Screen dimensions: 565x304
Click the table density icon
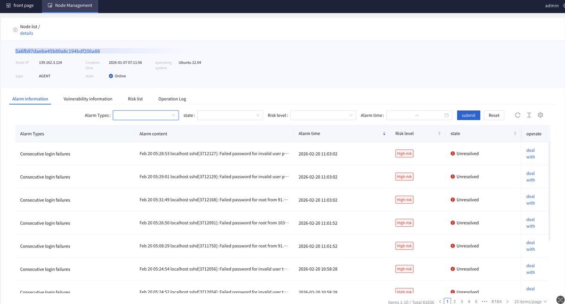pyautogui.click(x=529, y=115)
